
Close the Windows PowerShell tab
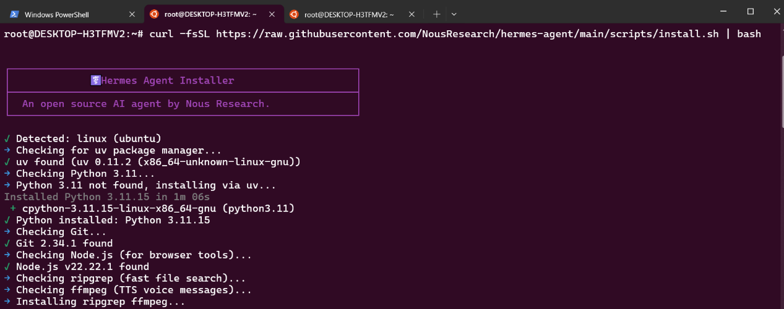pyautogui.click(x=131, y=14)
